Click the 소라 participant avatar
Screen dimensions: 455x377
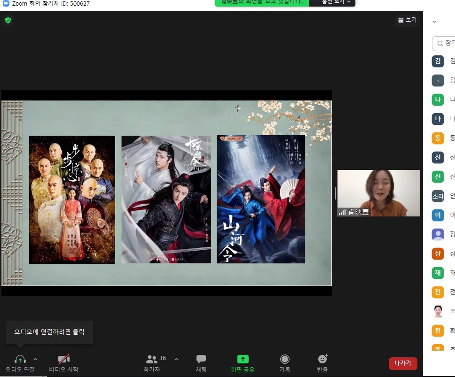[x=438, y=196]
